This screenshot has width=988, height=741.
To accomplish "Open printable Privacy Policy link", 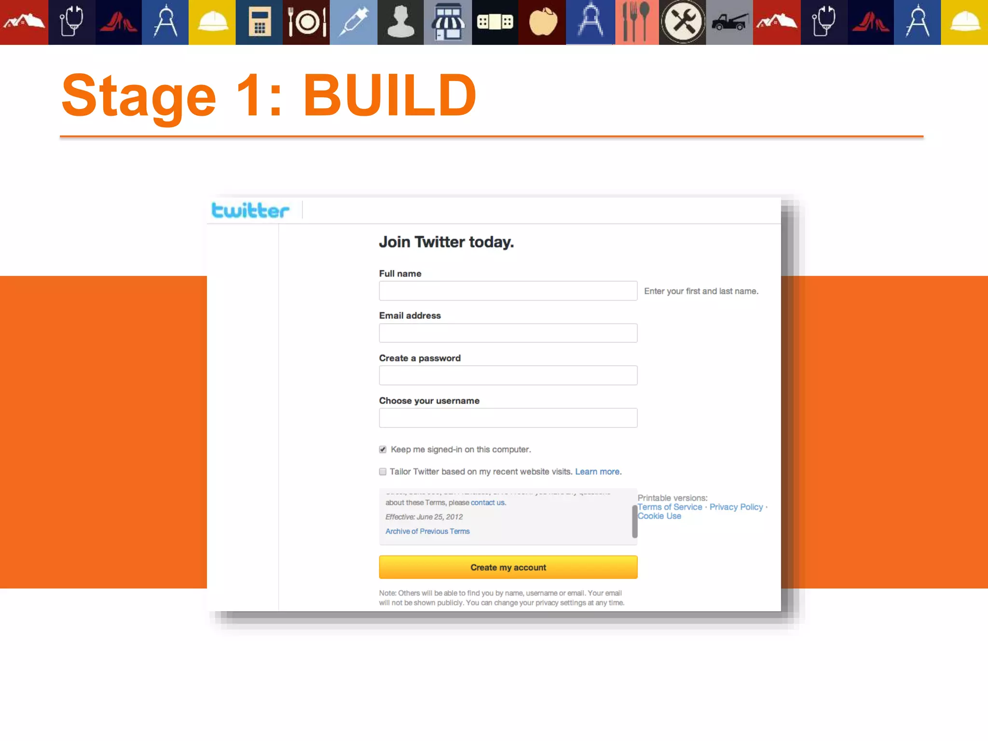I will 736,507.
